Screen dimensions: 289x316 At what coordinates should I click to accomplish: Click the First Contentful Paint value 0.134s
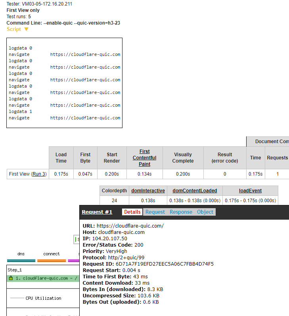tap(144, 174)
